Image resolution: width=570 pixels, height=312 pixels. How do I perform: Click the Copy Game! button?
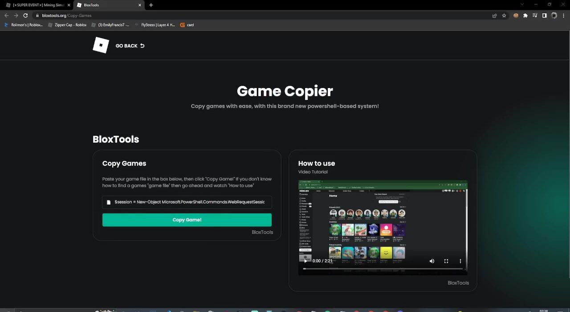click(187, 220)
